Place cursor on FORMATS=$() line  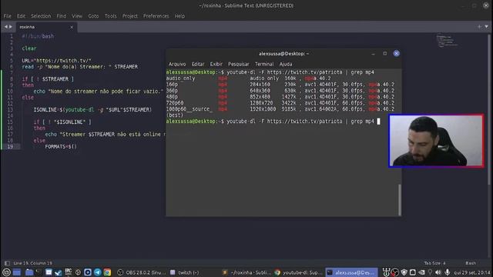pyautogui.click(x=61, y=147)
